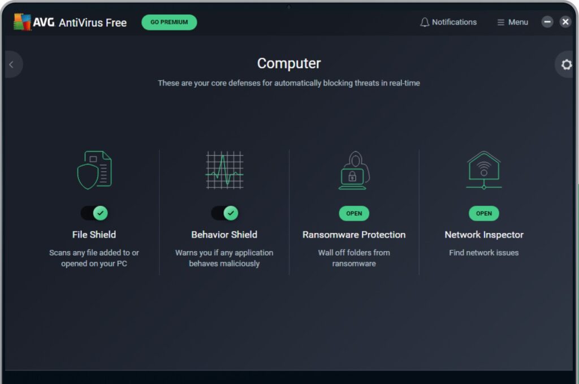
Task: Disable the Behavior Shield toggle
Action: point(224,213)
